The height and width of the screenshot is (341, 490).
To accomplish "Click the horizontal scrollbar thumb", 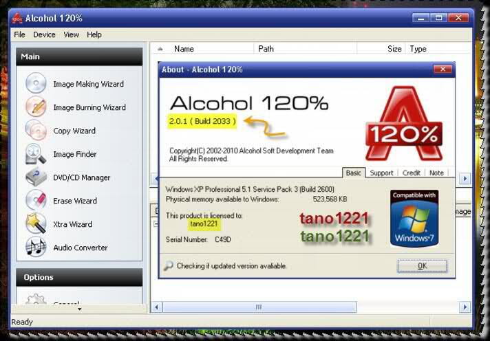I will click(259, 307).
